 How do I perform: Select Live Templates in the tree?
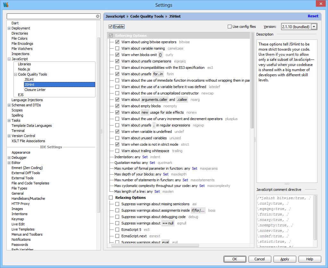23,229
